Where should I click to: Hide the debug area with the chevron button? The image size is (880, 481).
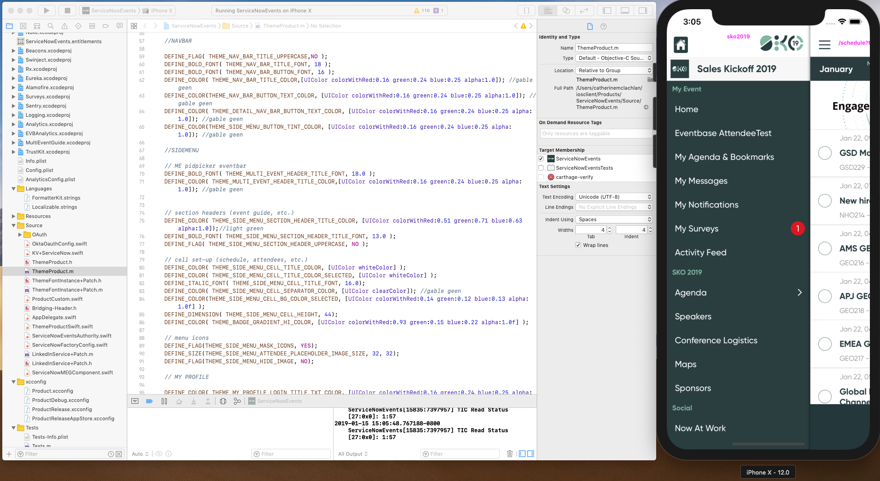coord(135,401)
